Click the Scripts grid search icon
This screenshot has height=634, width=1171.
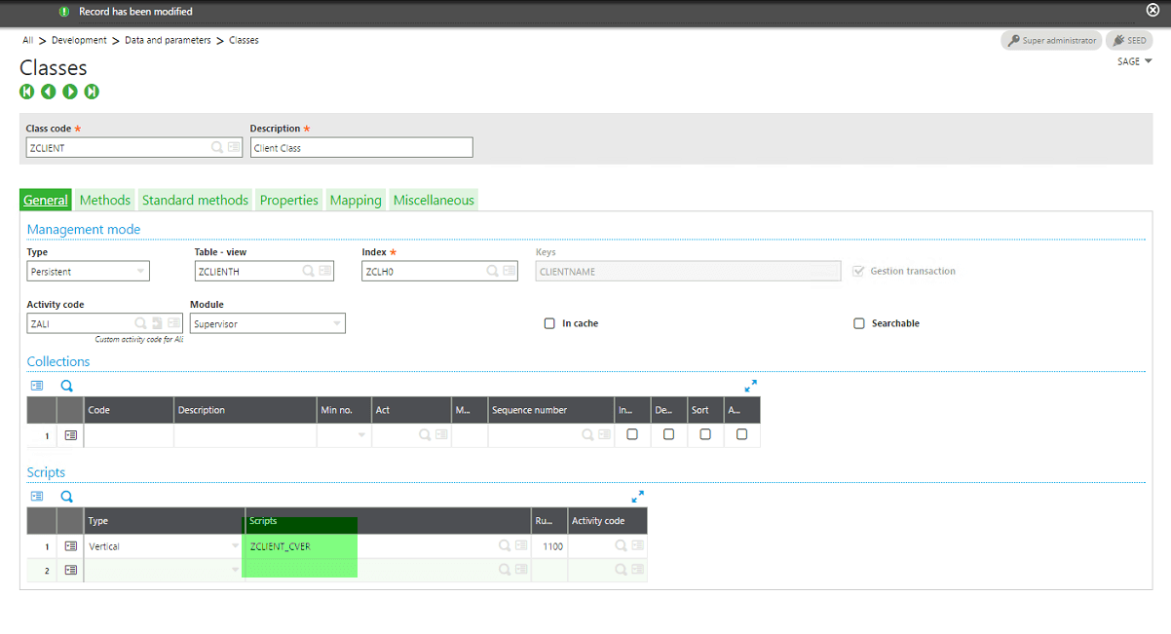(67, 496)
